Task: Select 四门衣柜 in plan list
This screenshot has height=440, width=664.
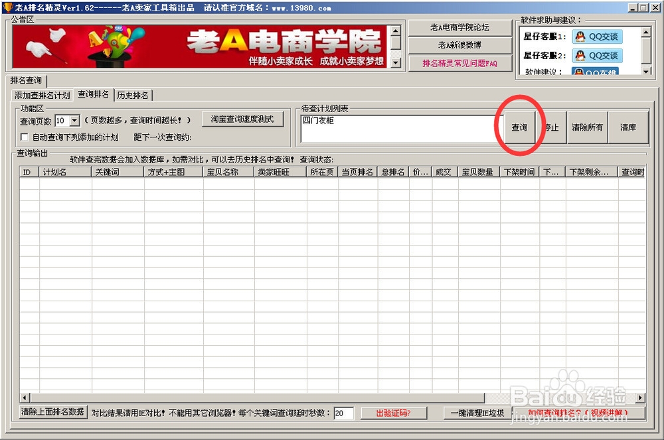Action: tap(319, 121)
